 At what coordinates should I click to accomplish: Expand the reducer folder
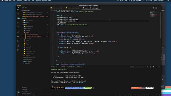[28, 30]
